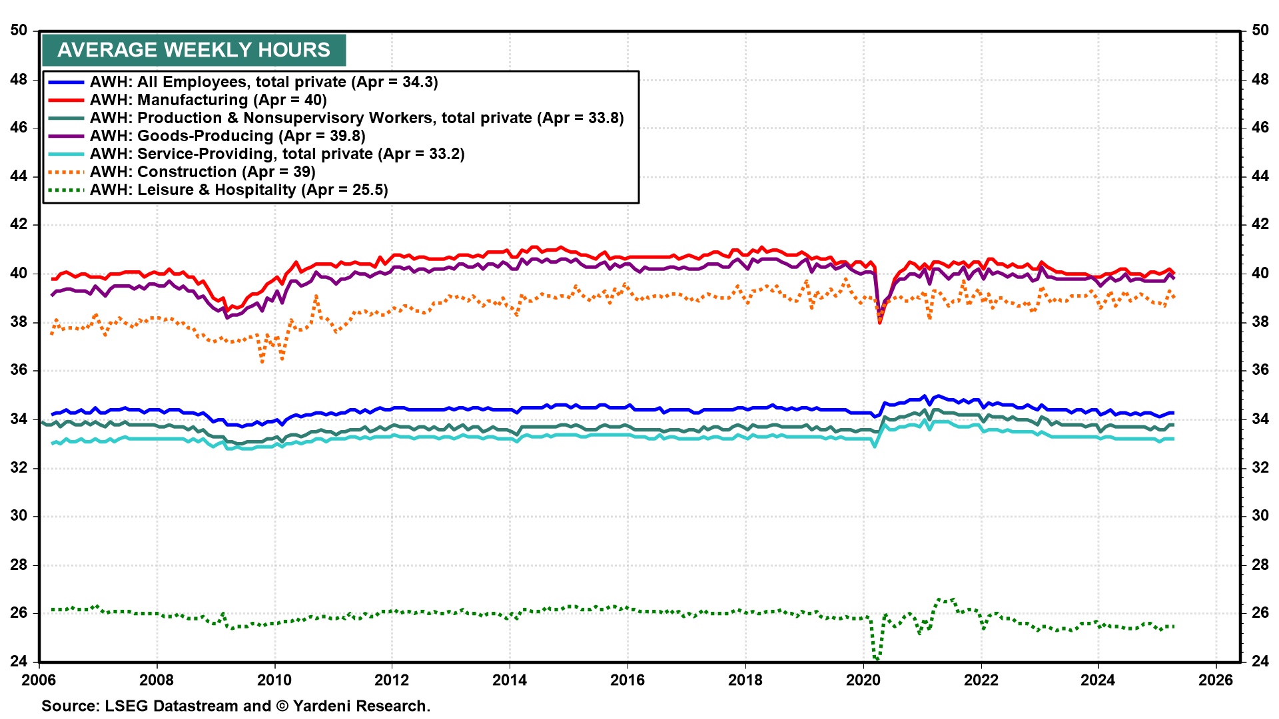Screen dimensions: 1279x719
Task: Click the blue All Employees legend line swatch
Action: [67, 83]
